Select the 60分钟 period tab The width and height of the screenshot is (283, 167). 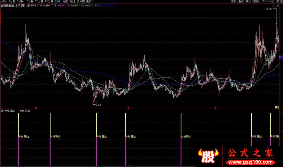pyautogui.click(x=49, y=1)
